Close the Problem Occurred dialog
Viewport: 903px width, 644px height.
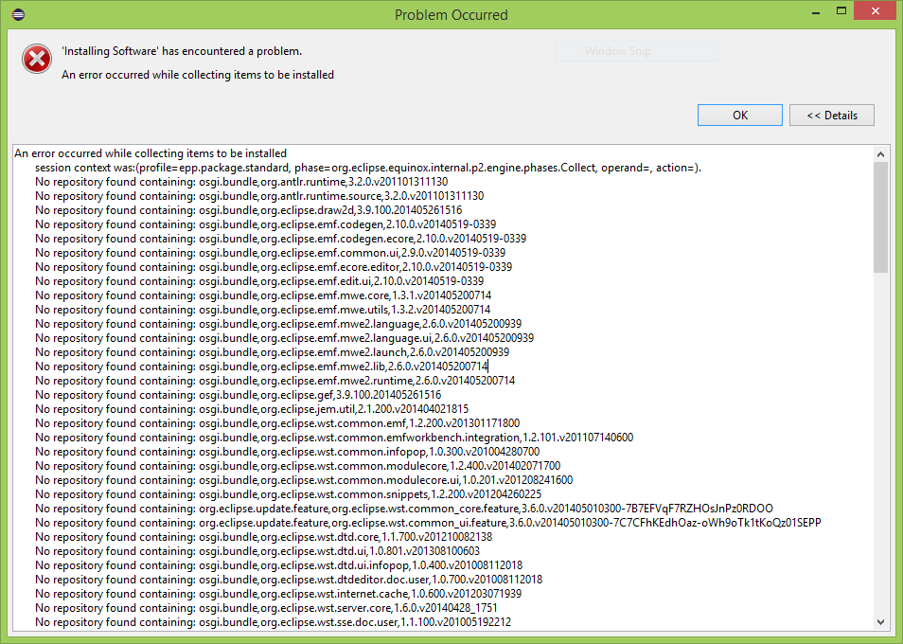tap(875, 11)
